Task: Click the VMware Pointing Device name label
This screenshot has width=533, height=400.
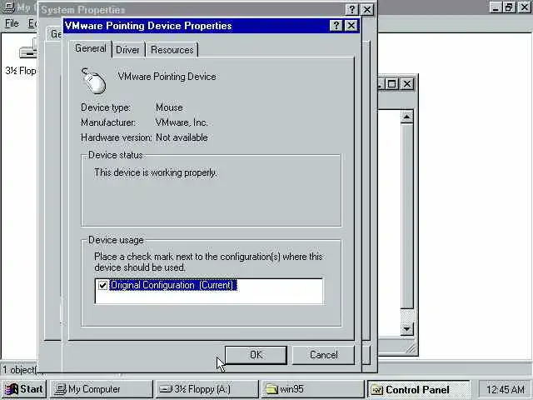Action: [167, 77]
